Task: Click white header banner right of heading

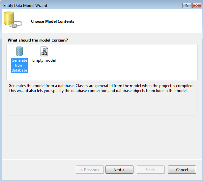Action: 138,21
